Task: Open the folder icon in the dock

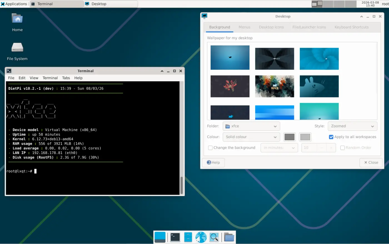Action: pyautogui.click(x=229, y=237)
